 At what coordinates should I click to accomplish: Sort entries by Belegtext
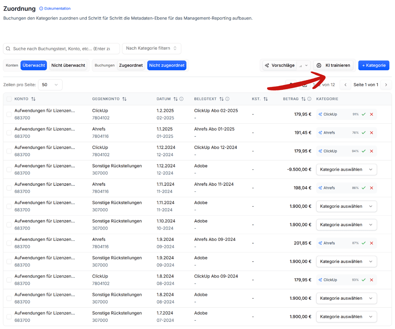222,99
